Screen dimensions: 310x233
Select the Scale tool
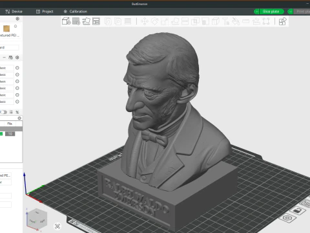[165, 21]
